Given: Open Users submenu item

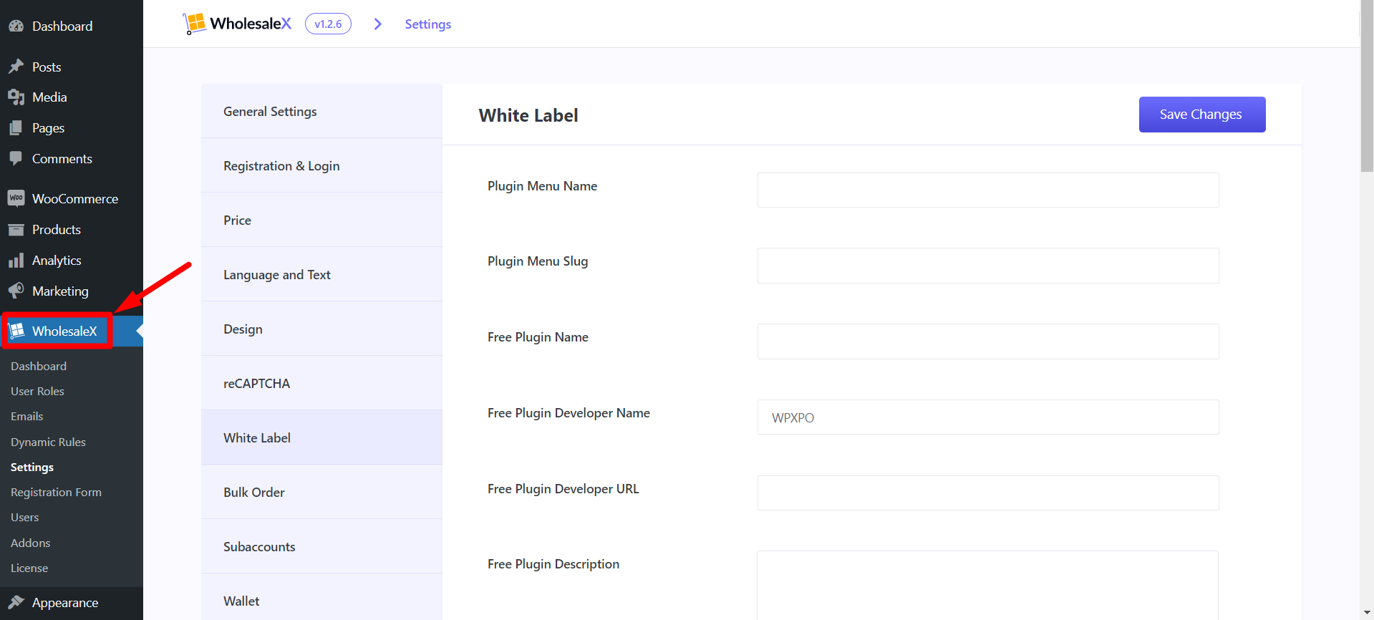Looking at the screenshot, I should point(25,517).
